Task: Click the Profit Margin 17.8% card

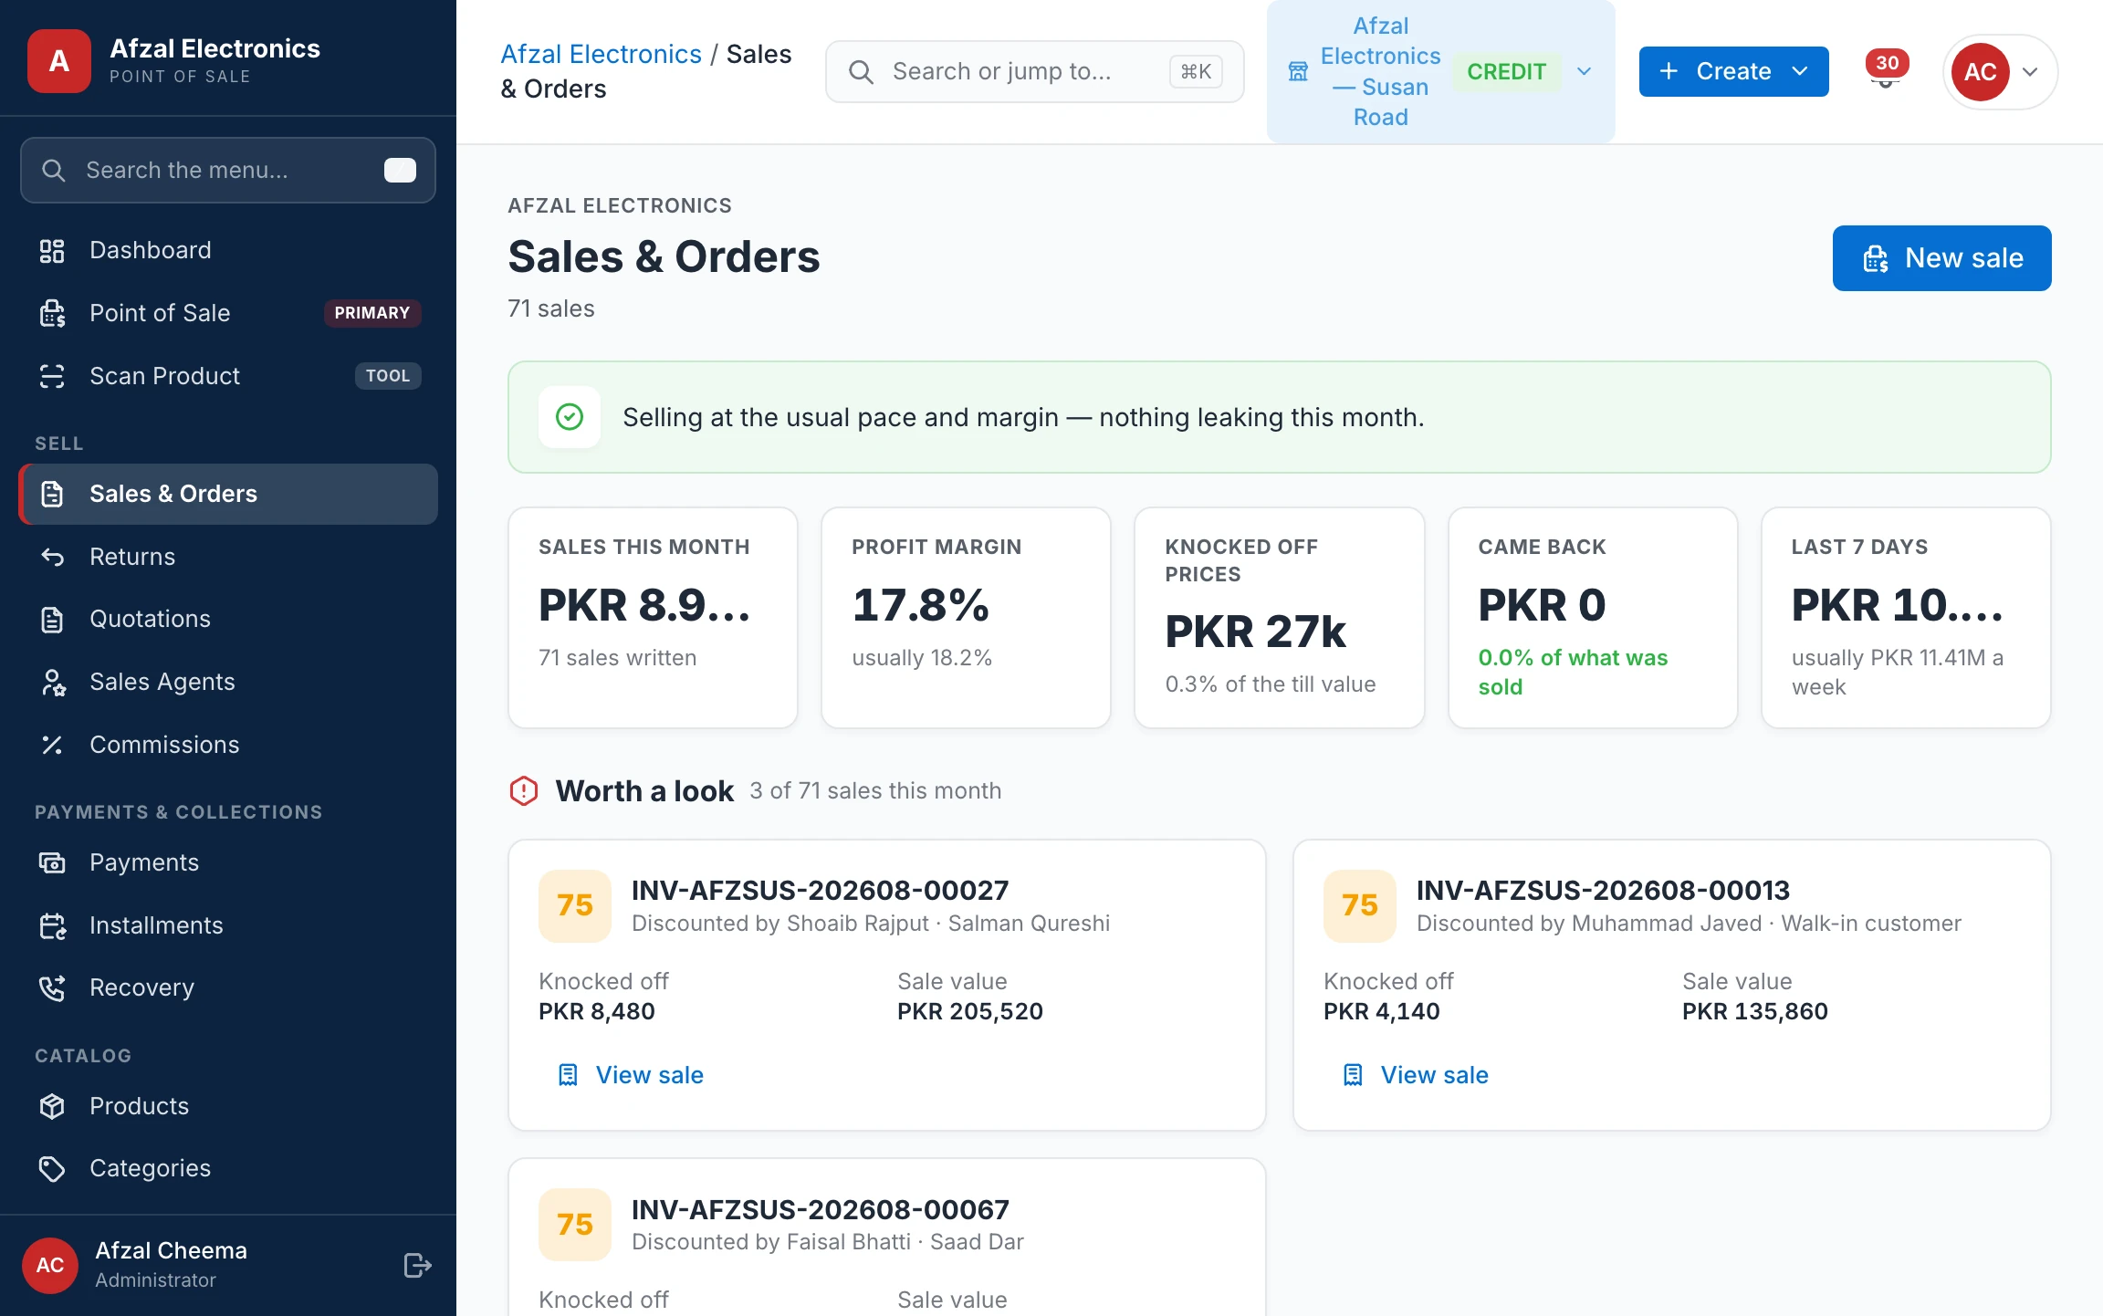Action: [966, 618]
